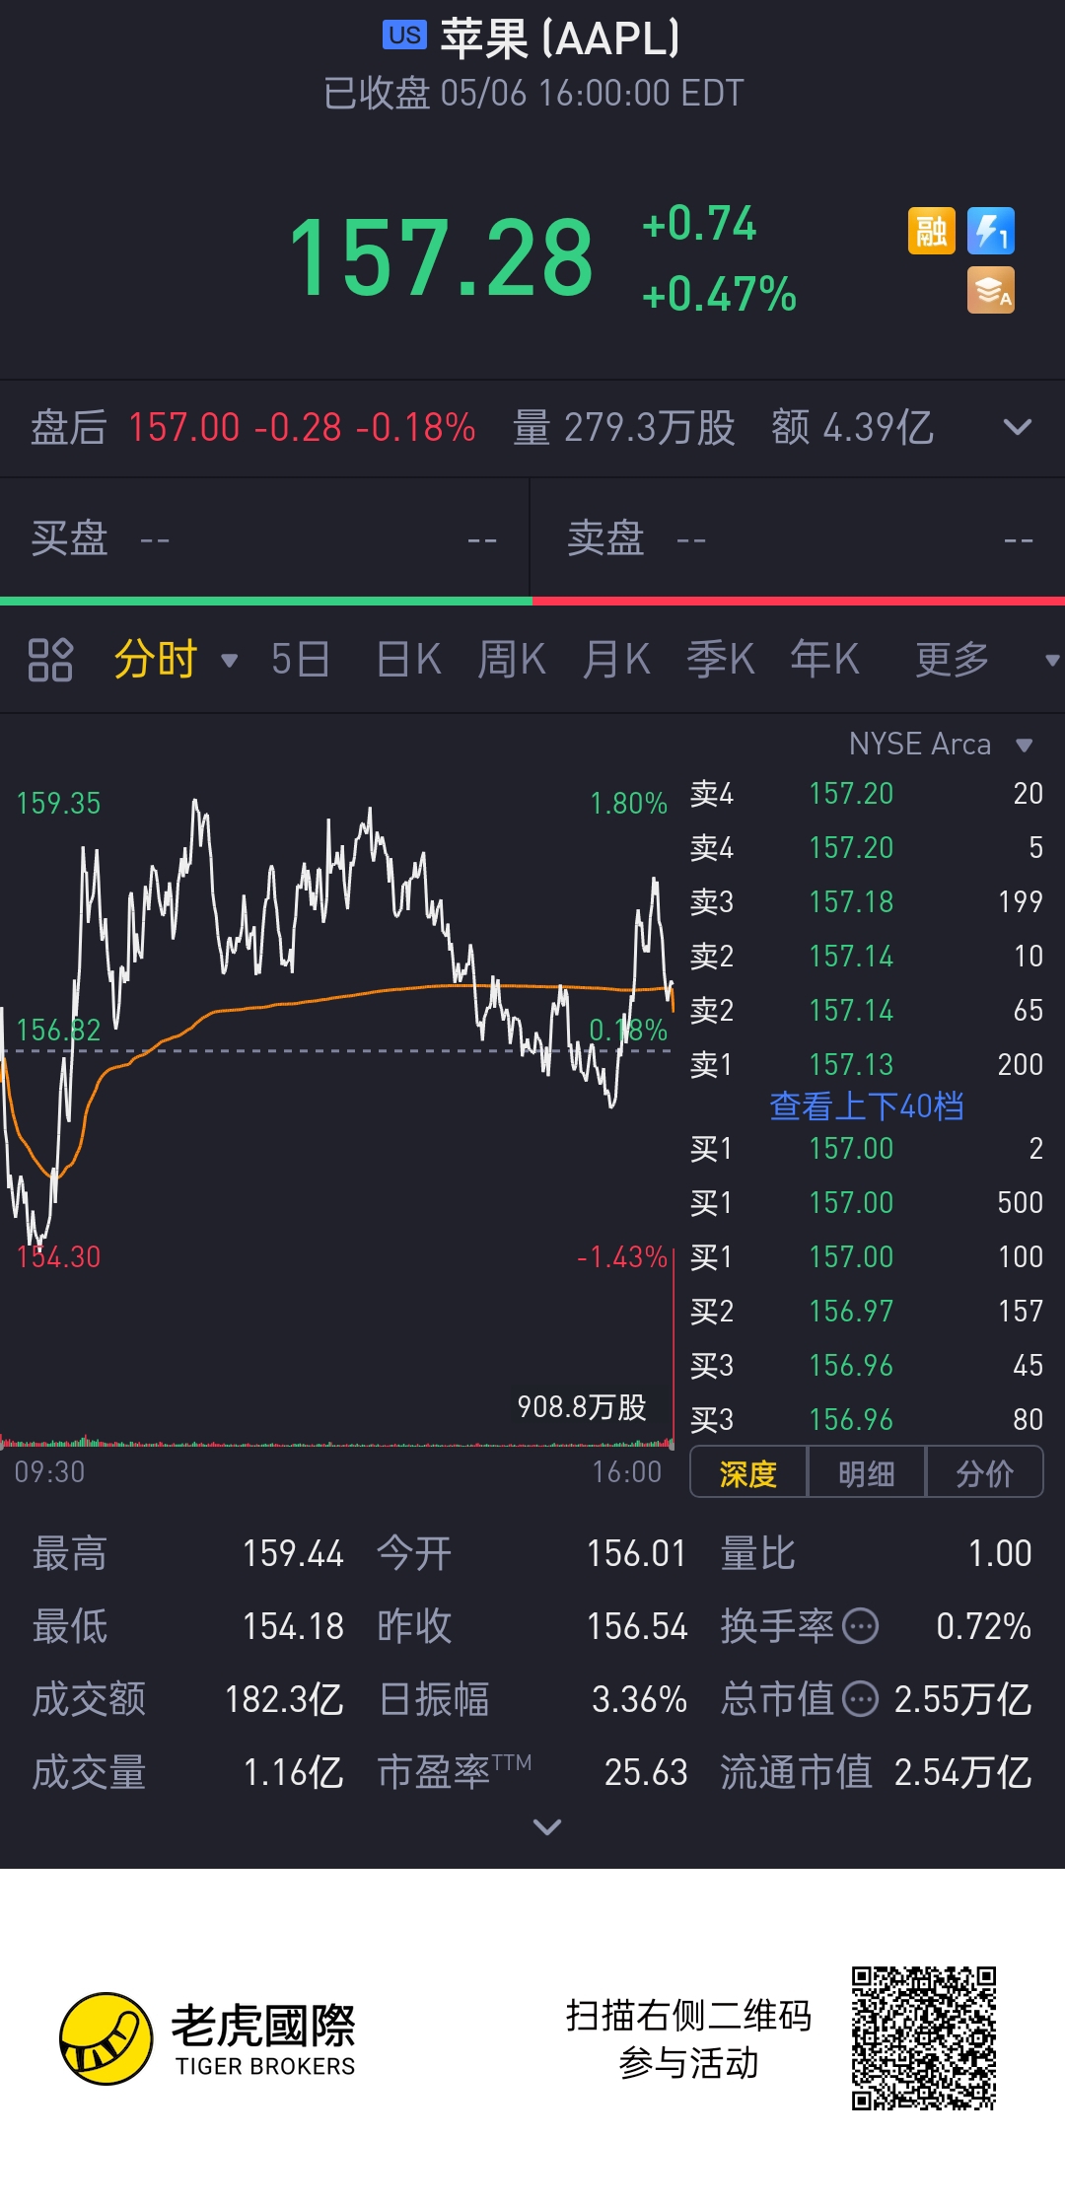Select the 深度 depth tab

(x=748, y=1473)
